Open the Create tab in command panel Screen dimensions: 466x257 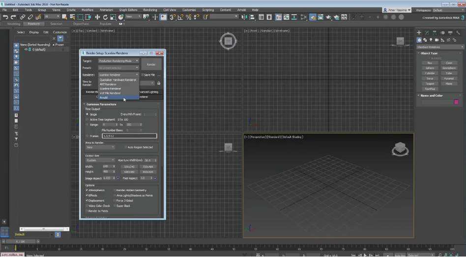pos(419,32)
